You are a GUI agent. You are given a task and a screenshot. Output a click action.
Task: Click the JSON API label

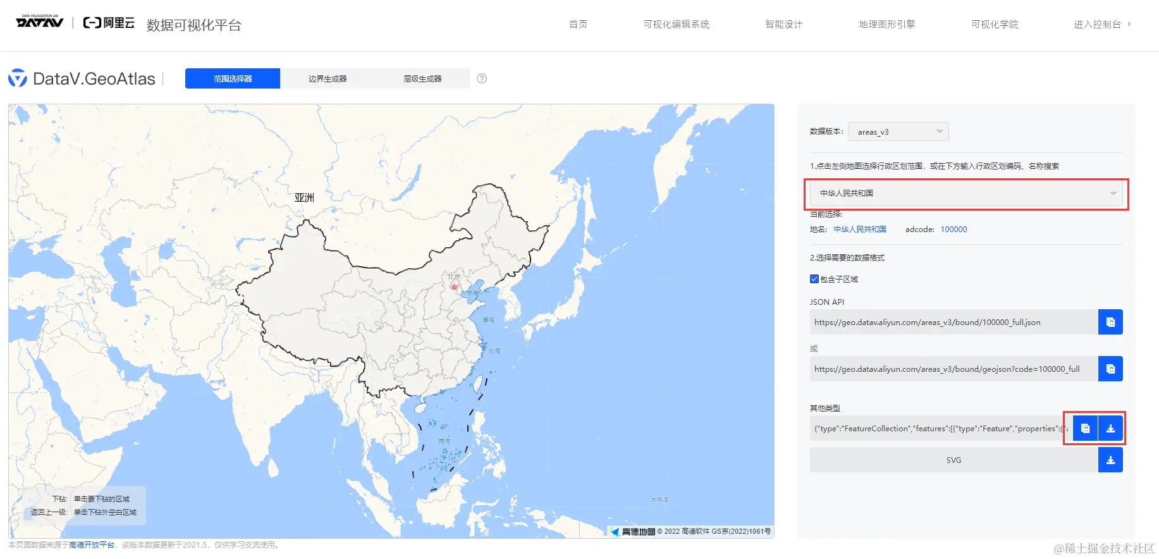[x=827, y=302]
